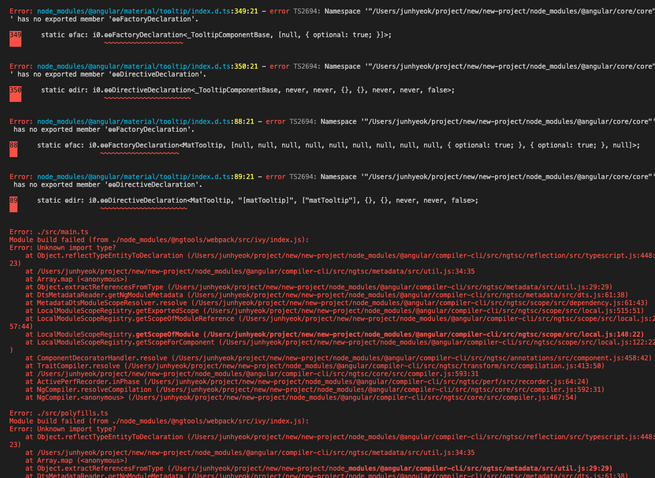This screenshot has height=478, width=655.
Task: Click 'Module build failed' line under main.ts
Action: pyautogui.click(x=159, y=240)
